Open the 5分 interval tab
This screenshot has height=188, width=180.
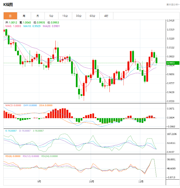pyautogui.click(x=52, y=16)
